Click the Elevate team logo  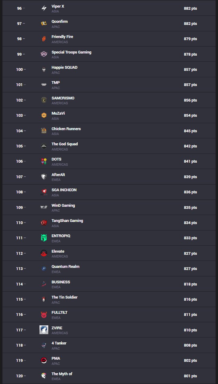(x=44, y=253)
